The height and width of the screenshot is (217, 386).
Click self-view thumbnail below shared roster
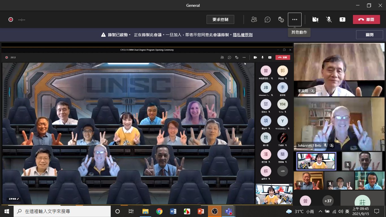pyautogui.click(x=274, y=194)
